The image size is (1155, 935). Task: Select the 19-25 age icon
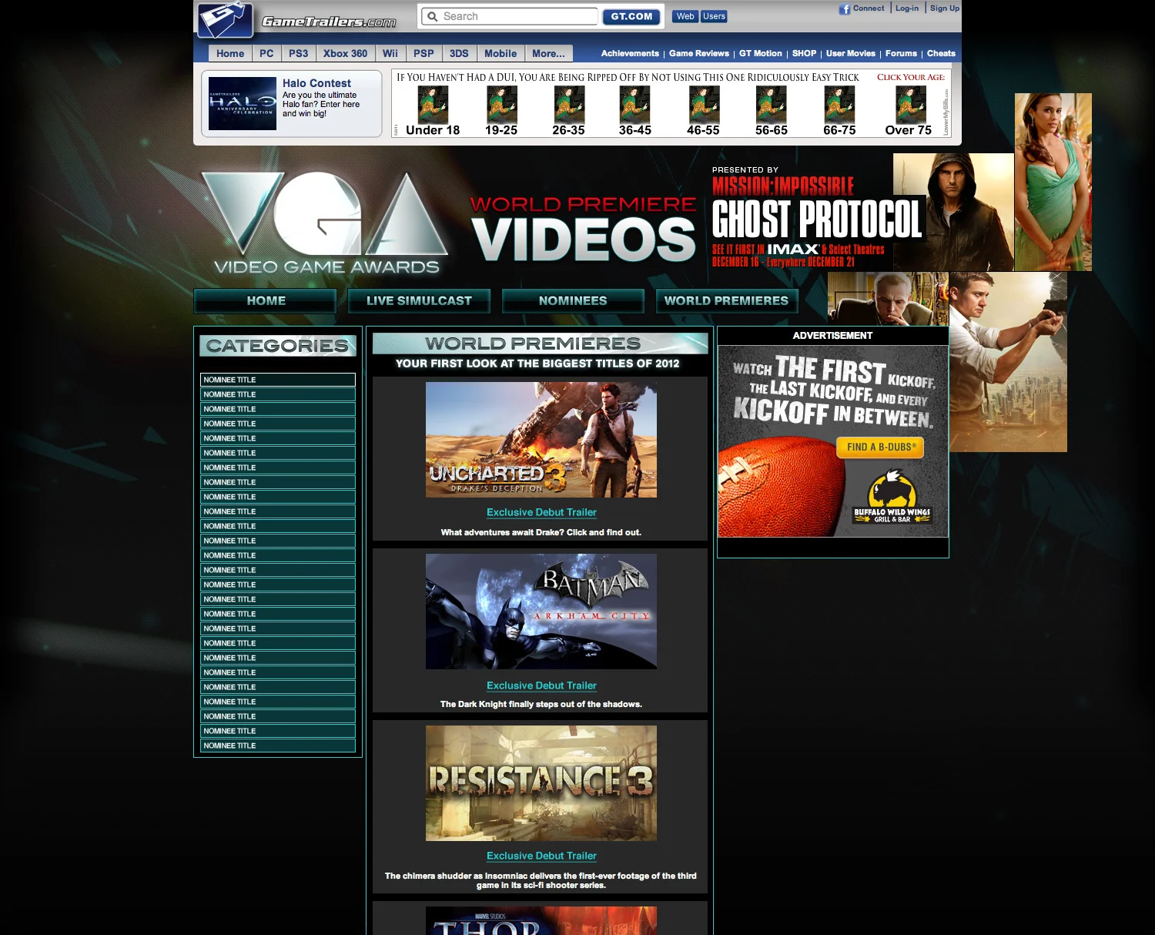click(501, 105)
